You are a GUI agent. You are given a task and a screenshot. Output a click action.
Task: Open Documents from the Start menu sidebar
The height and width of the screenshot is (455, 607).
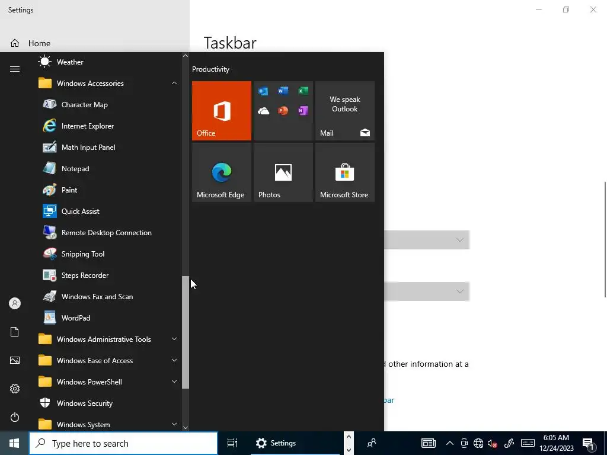(x=15, y=332)
